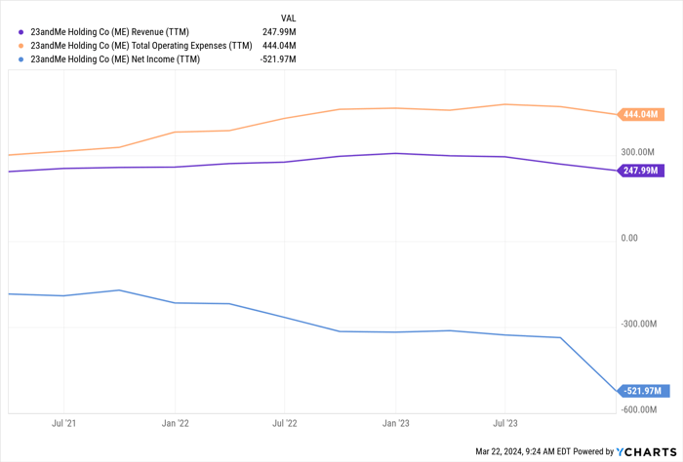683x462 pixels.
Task: Click the -300.00M y-axis label
Action: (638, 325)
